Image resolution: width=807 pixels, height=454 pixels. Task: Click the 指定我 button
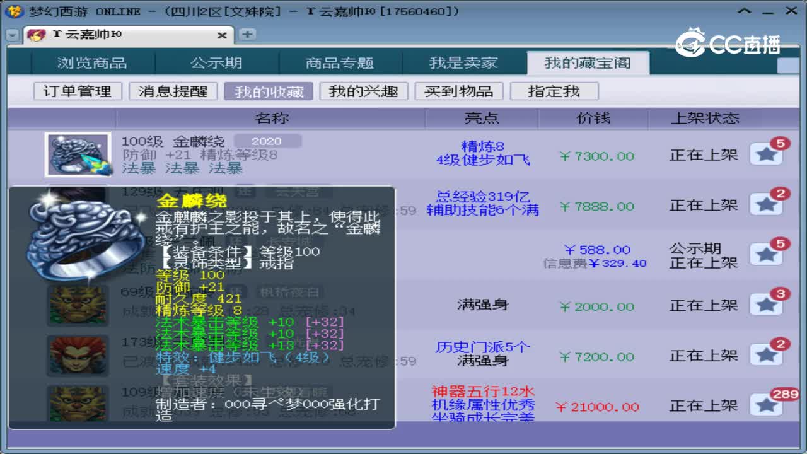[554, 91]
